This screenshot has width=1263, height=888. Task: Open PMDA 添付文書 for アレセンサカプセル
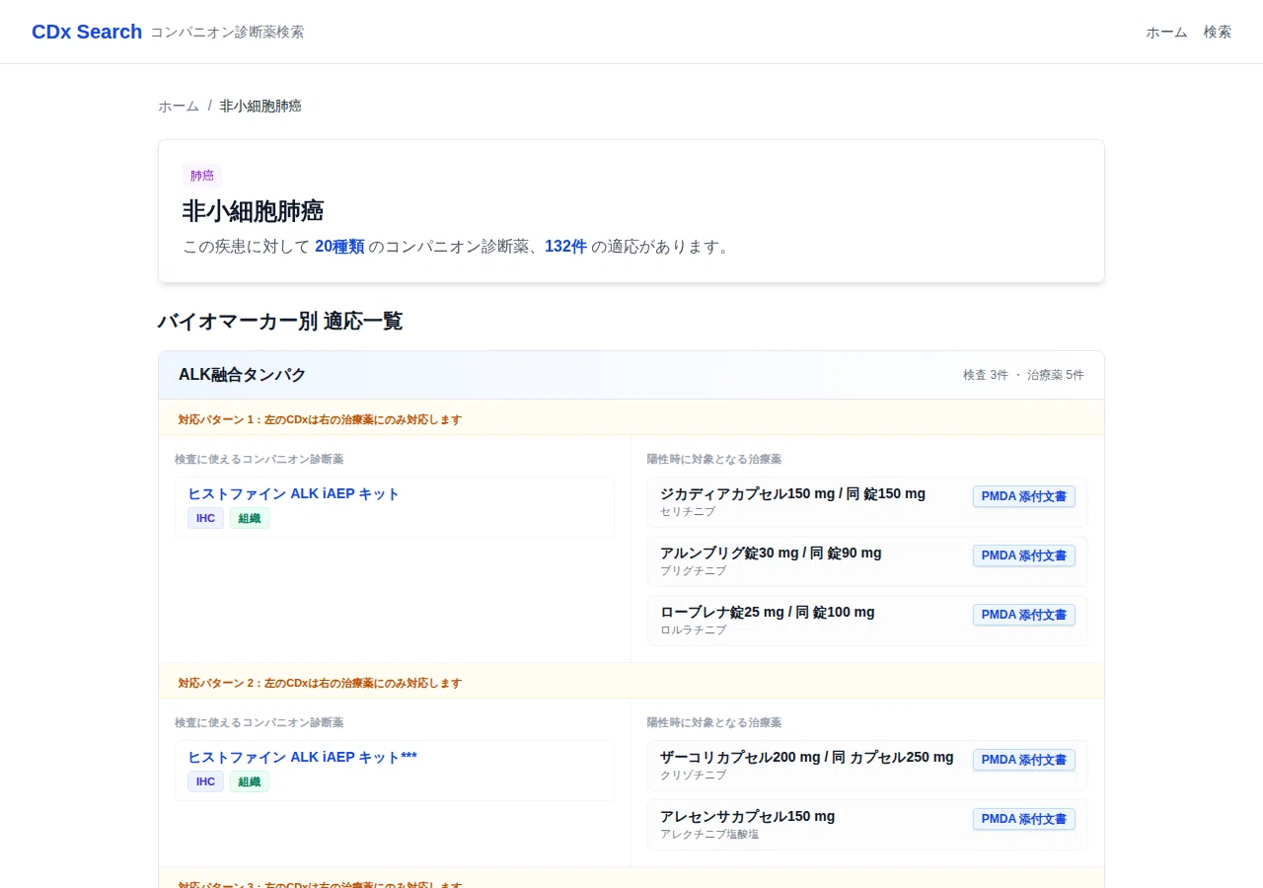[x=1024, y=819]
